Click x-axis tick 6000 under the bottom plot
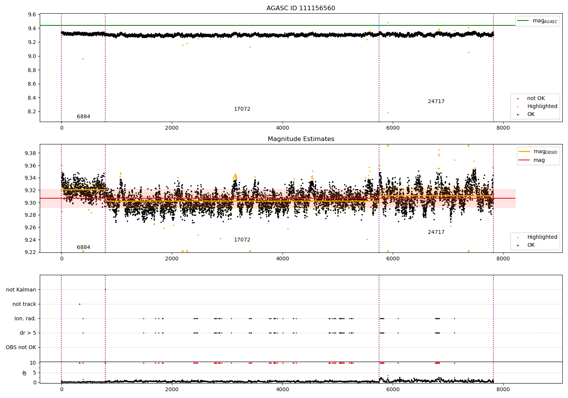 (x=393, y=390)
